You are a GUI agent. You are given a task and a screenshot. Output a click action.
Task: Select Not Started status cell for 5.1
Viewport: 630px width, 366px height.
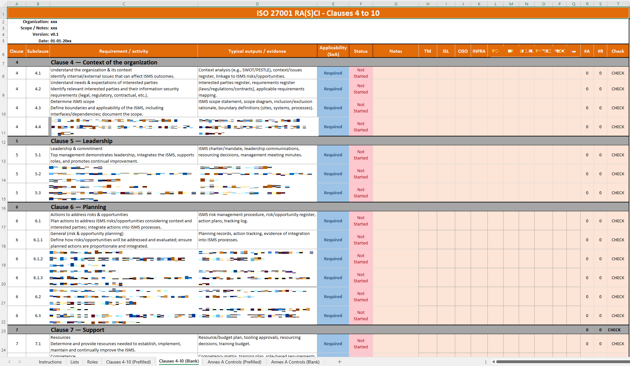(361, 155)
